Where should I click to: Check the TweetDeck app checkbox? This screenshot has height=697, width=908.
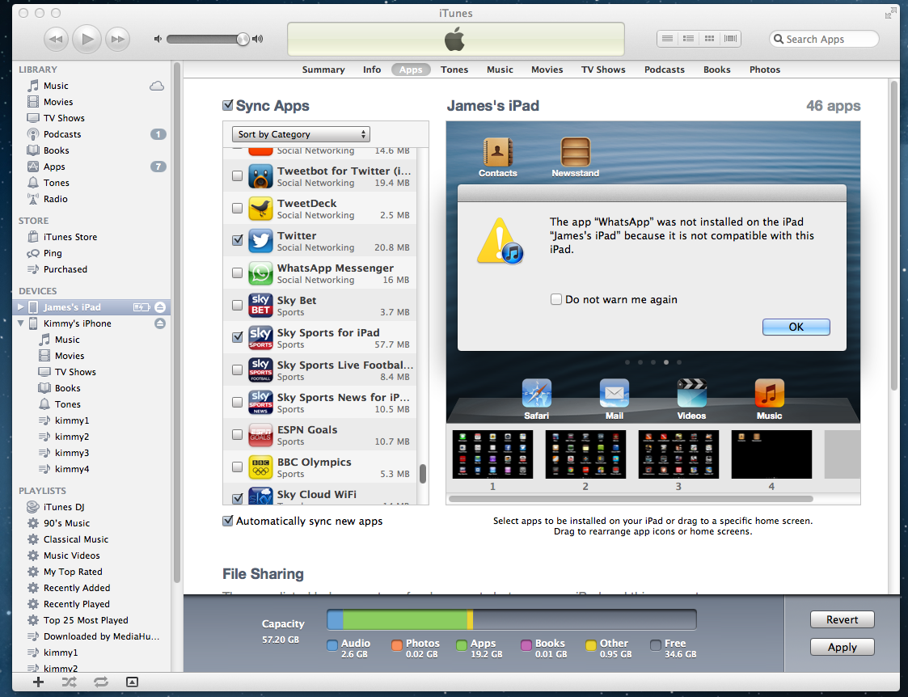238,208
